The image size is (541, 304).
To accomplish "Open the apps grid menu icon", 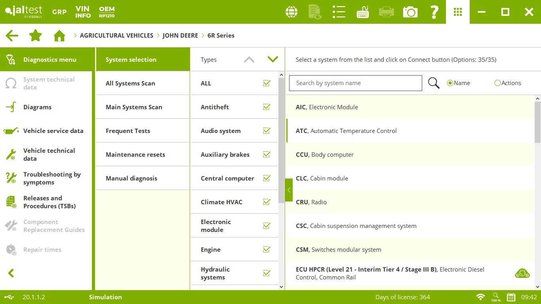I will coord(458,12).
